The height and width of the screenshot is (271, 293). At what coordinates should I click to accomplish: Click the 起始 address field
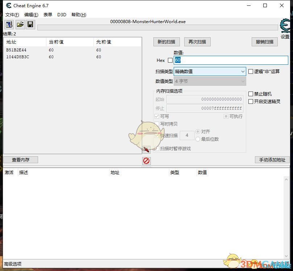[205, 99]
